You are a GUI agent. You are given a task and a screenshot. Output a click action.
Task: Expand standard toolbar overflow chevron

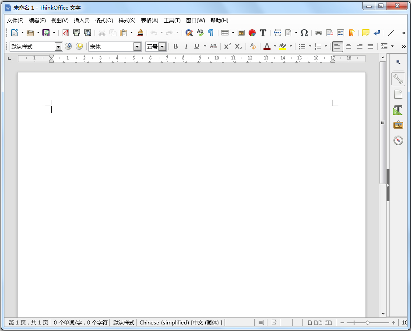click(404, 33)
